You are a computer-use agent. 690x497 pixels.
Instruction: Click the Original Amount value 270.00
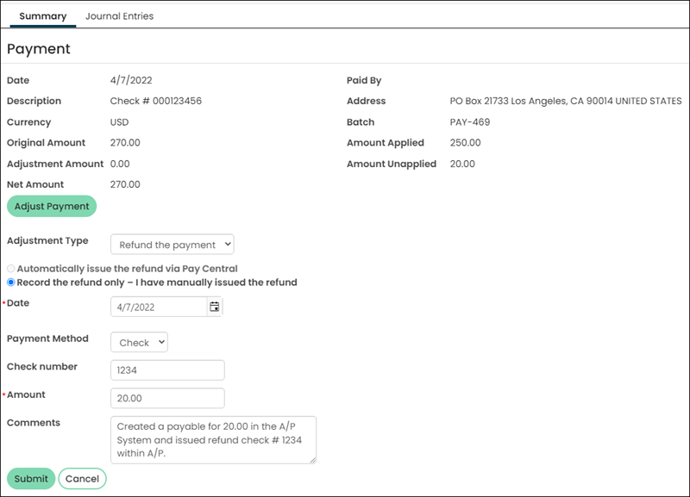125,143
